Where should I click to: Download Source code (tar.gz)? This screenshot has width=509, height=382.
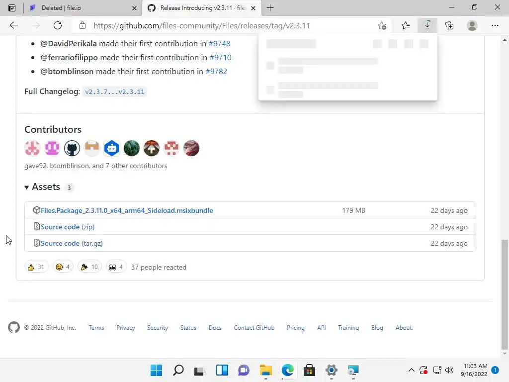[x=72, y=243]
